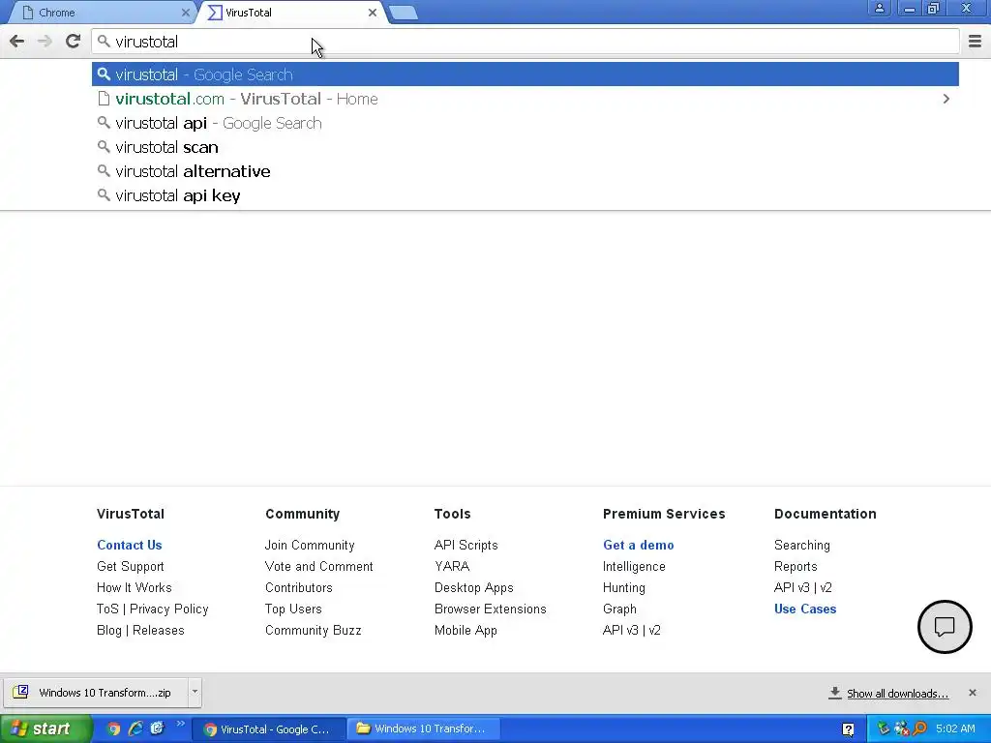This screenshot has width=991, height=743.
Task: Open the chat bubble widget
Action: 945,627
